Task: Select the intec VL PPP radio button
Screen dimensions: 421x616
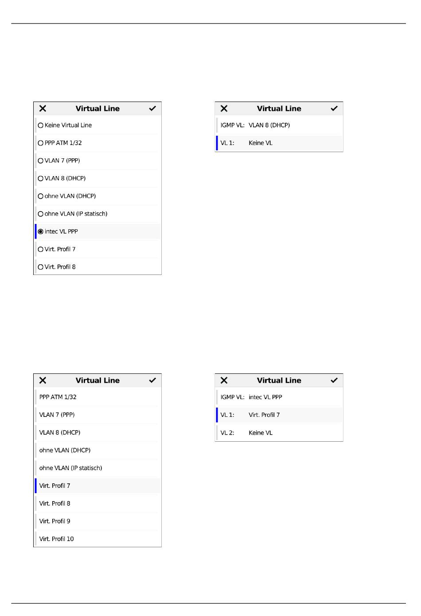Action: pyautogui.click(x=41, y=231)
